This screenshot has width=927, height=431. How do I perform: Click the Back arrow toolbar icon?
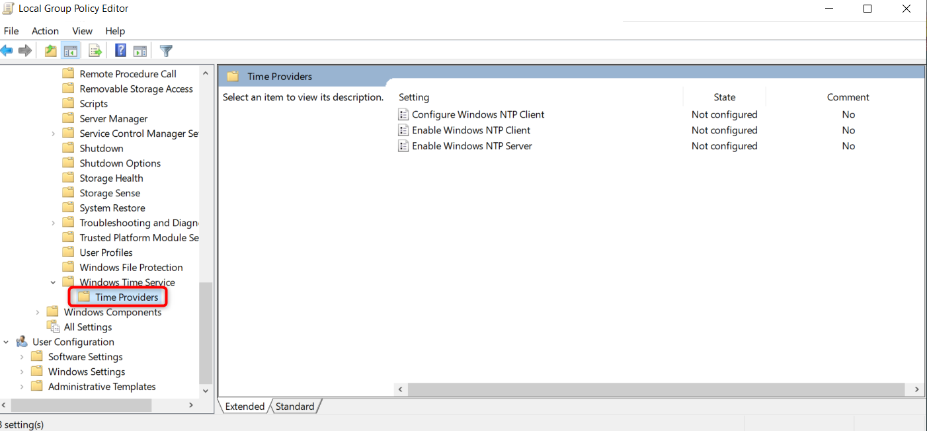pos(6,51)
